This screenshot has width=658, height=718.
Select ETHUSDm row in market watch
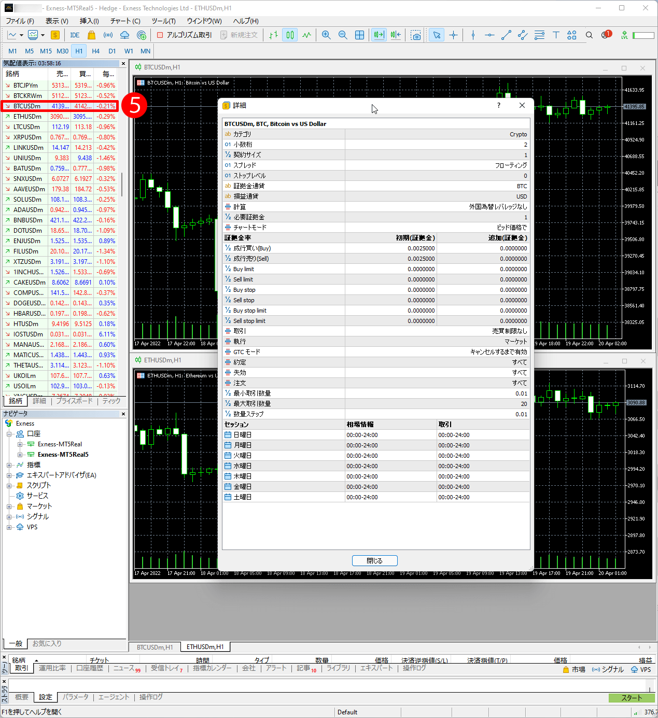27,117
